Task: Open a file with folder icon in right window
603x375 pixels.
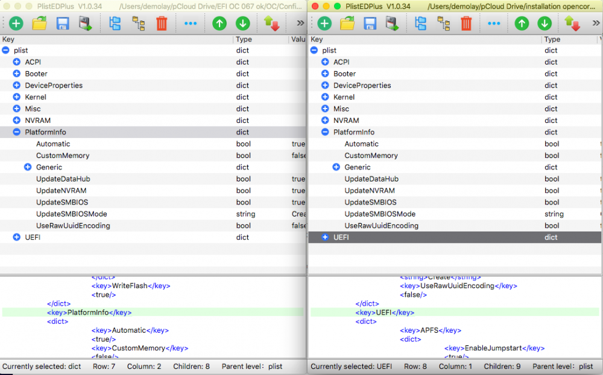Action: (347, 24)
